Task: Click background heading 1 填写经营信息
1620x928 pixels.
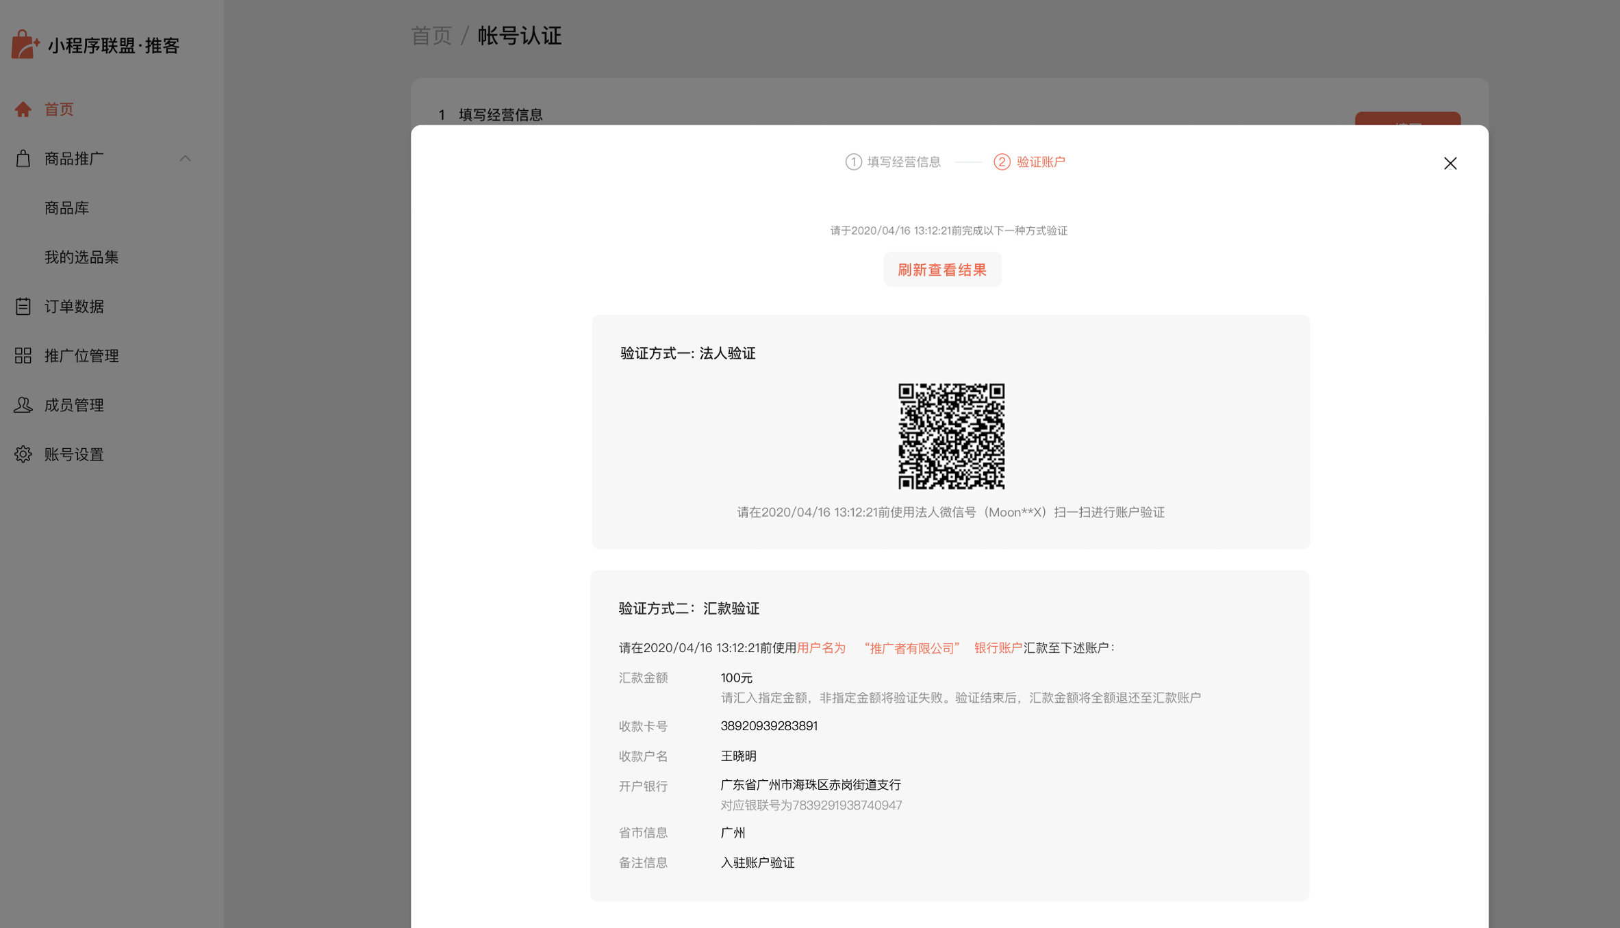Action: point(490,115)
